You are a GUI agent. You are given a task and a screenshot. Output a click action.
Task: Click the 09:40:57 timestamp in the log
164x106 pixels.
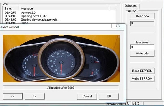coord(10,13)
